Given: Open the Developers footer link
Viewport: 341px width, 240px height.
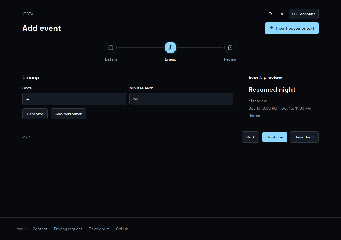Looking at the screenshot, I should [99, 229].
